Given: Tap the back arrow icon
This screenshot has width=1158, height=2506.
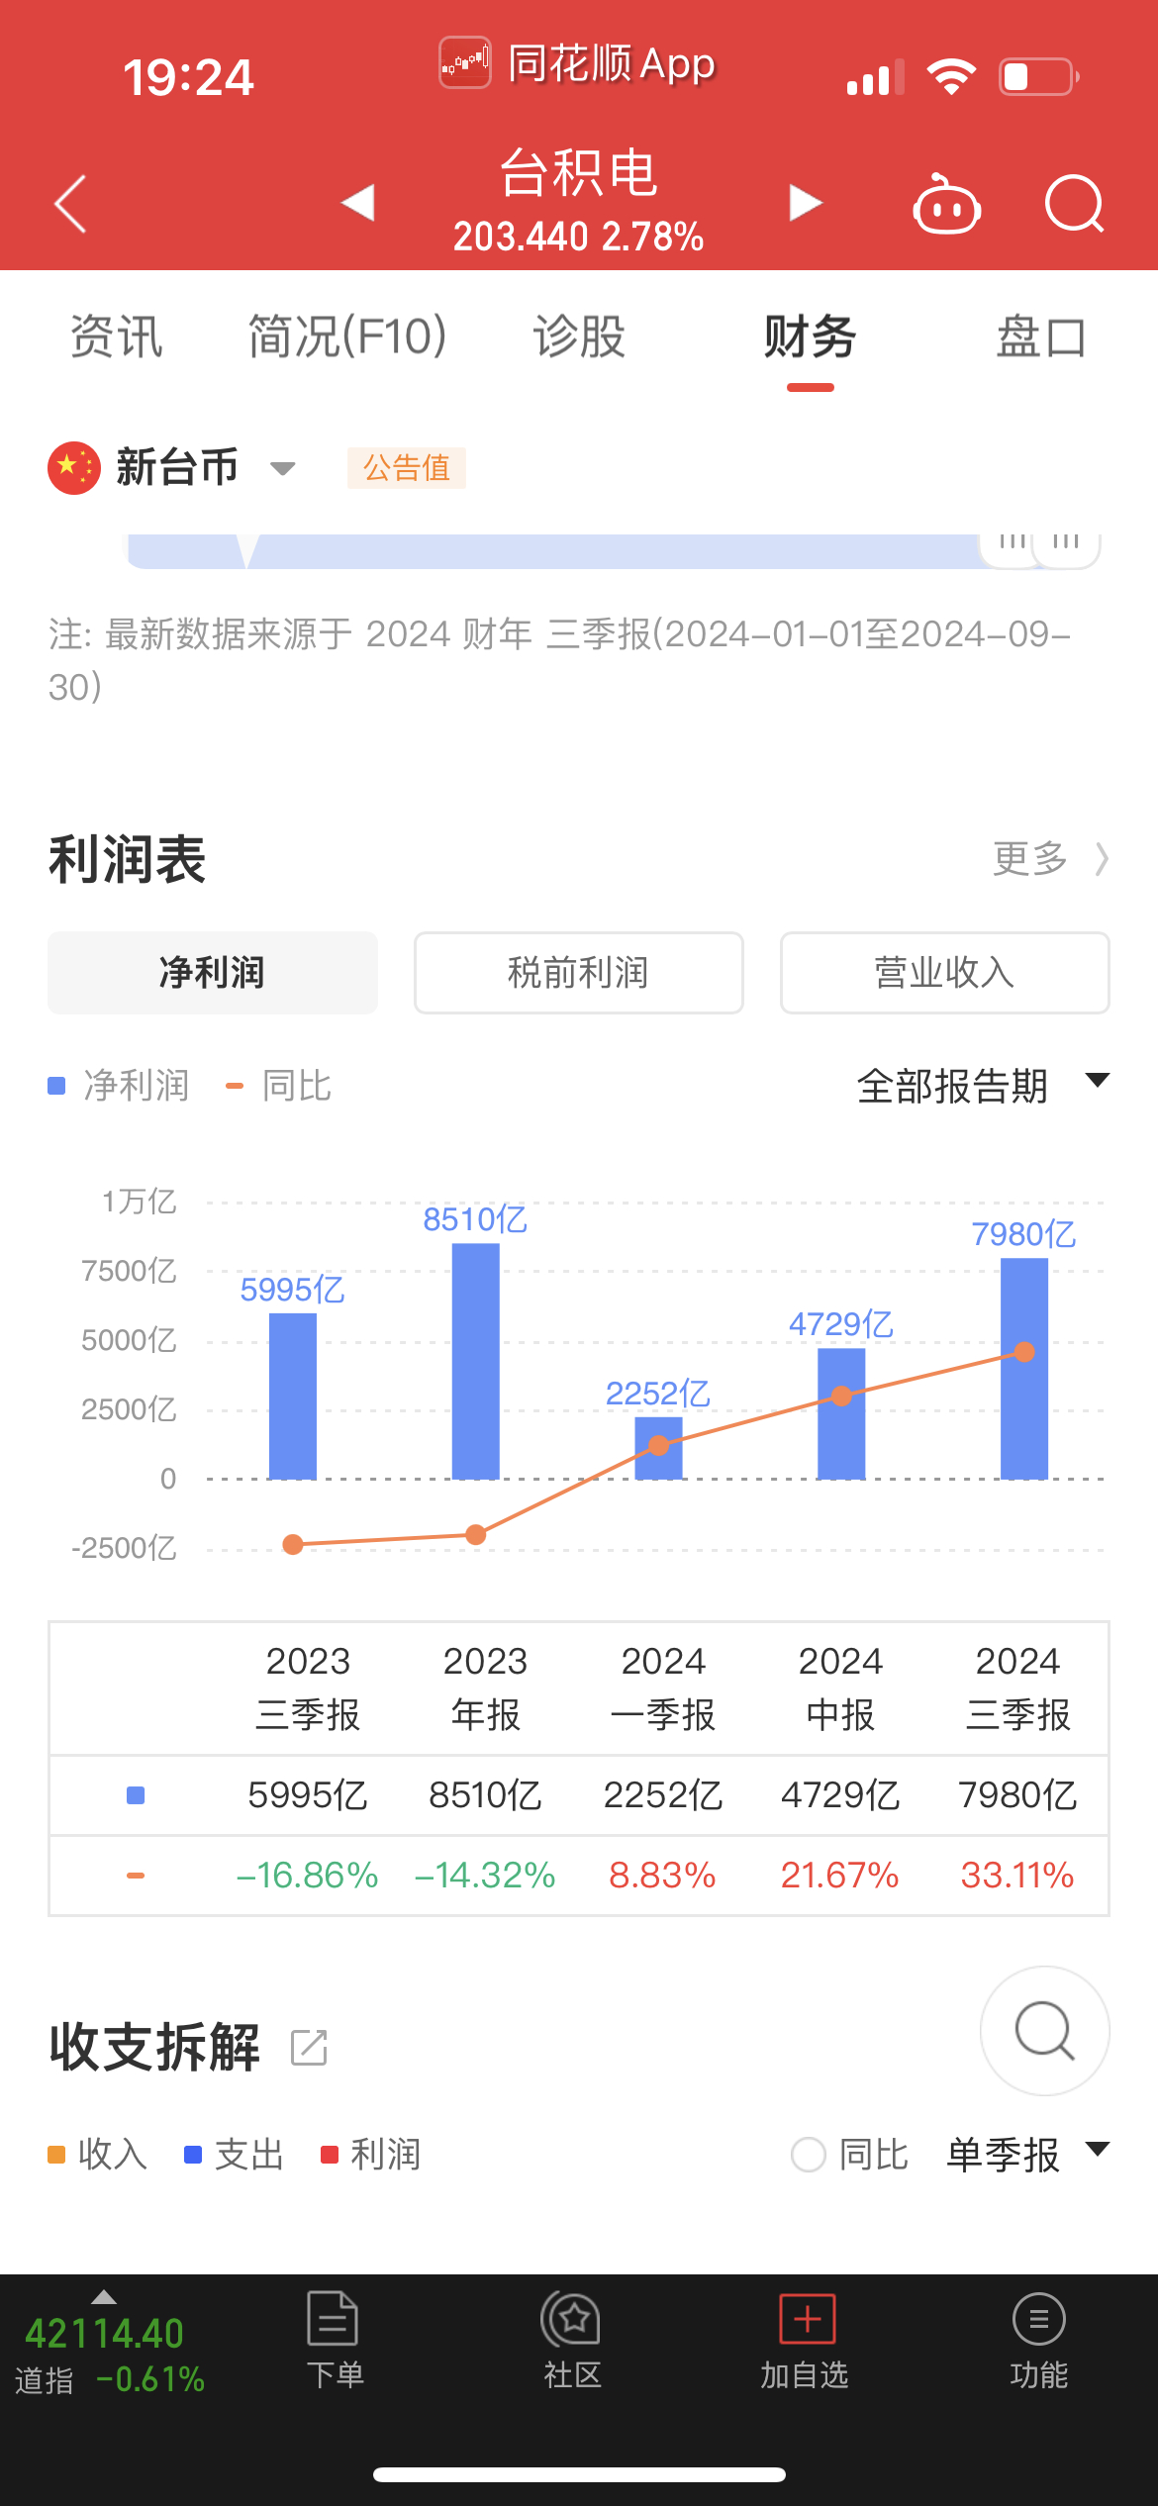Looking at the screenshot, I should tap(71, 204).
